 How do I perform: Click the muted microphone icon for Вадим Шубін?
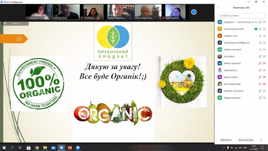(260, 77)
